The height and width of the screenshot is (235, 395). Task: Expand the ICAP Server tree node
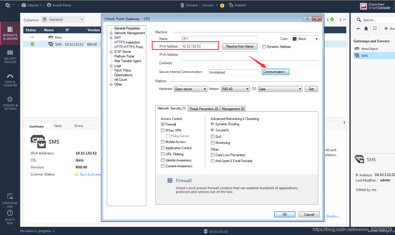pos(111,52)
